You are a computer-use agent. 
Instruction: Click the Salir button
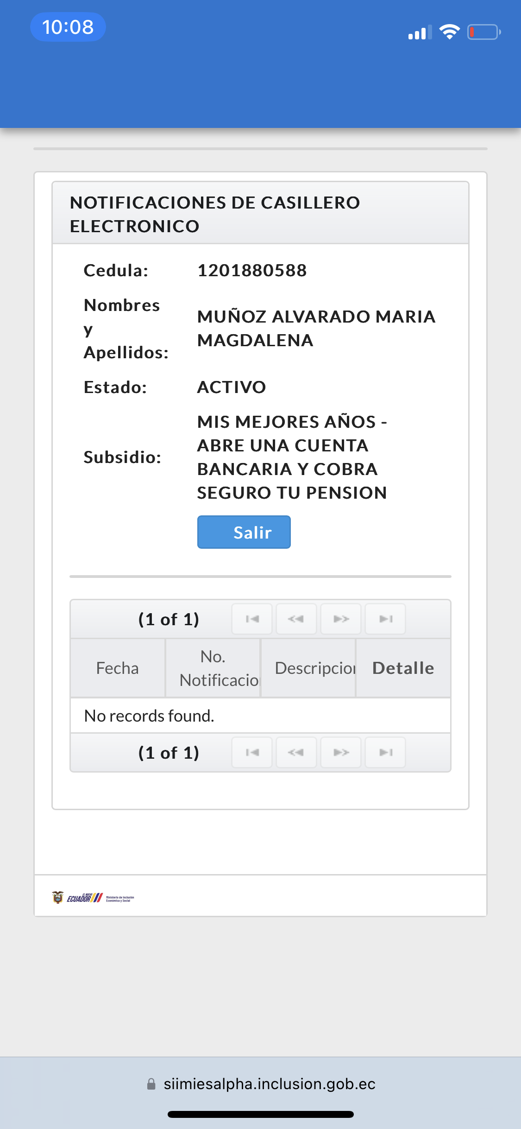[244, 532]
